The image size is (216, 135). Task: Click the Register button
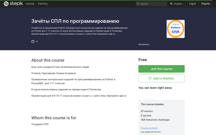[206, 4]
